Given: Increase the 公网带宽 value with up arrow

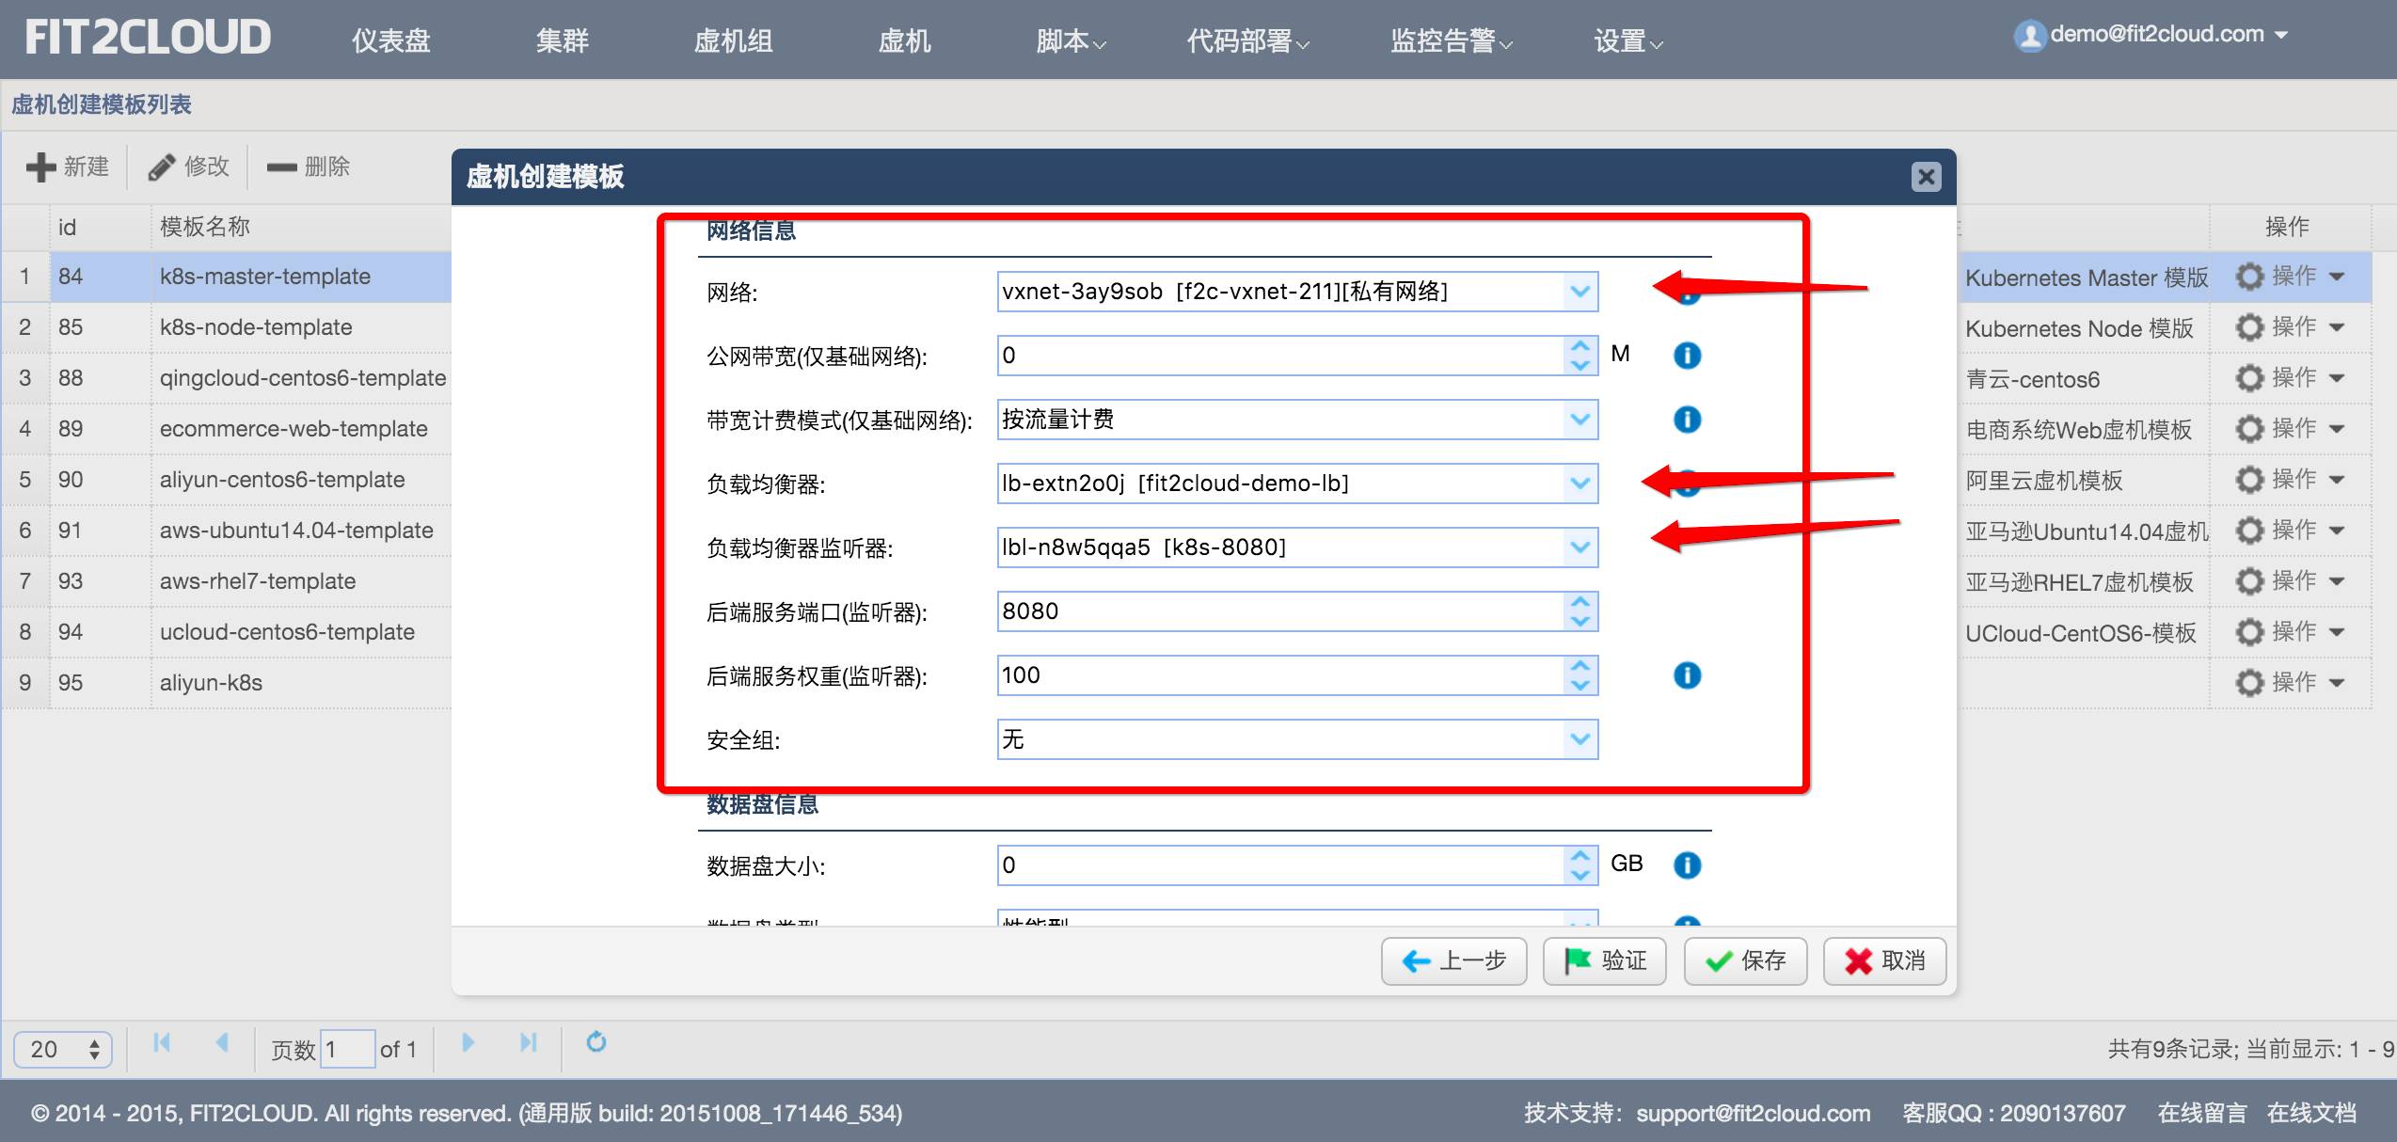Looking at the screenshot, I should (x=1579, y=346).
